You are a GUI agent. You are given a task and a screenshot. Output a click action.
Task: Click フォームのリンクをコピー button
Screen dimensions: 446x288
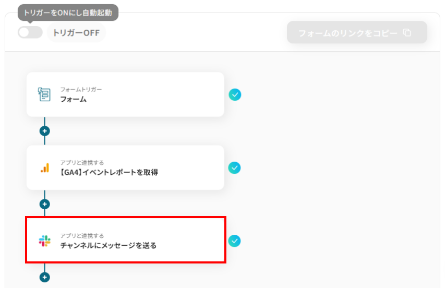pos(357,32)
